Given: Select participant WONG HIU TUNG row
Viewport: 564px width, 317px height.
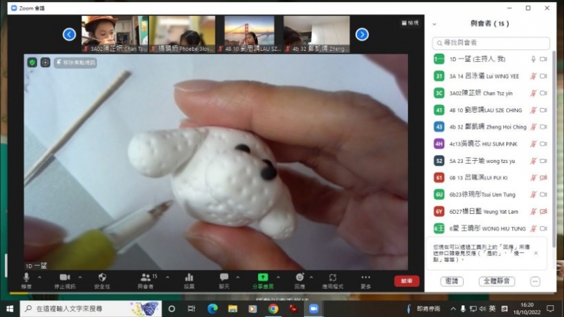Looking at the screenshot, I should click(491, 229).
